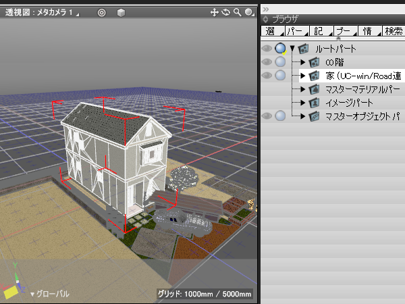Click the double-chevron panel collapse button
This screenshot has height=304, width=405.
[266, 9]
